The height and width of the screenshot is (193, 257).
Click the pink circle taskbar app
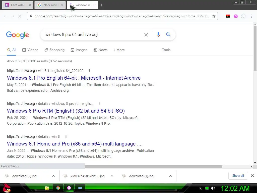point(69,188)
